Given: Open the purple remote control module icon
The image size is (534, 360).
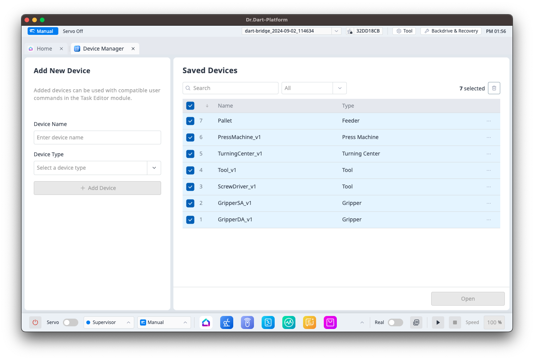Looking at the screenshot, I should tap(247, 322).
